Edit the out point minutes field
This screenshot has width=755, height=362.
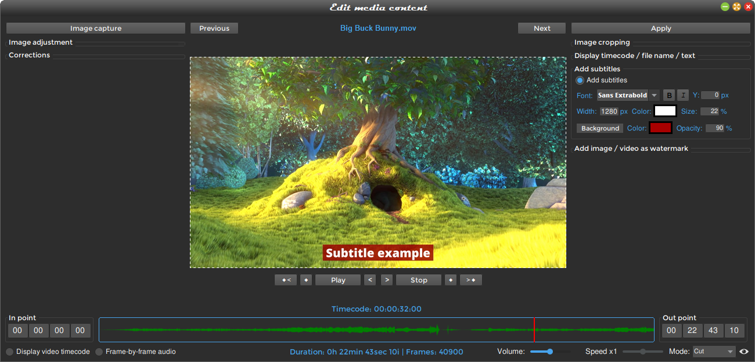click(x=692, y=330)
